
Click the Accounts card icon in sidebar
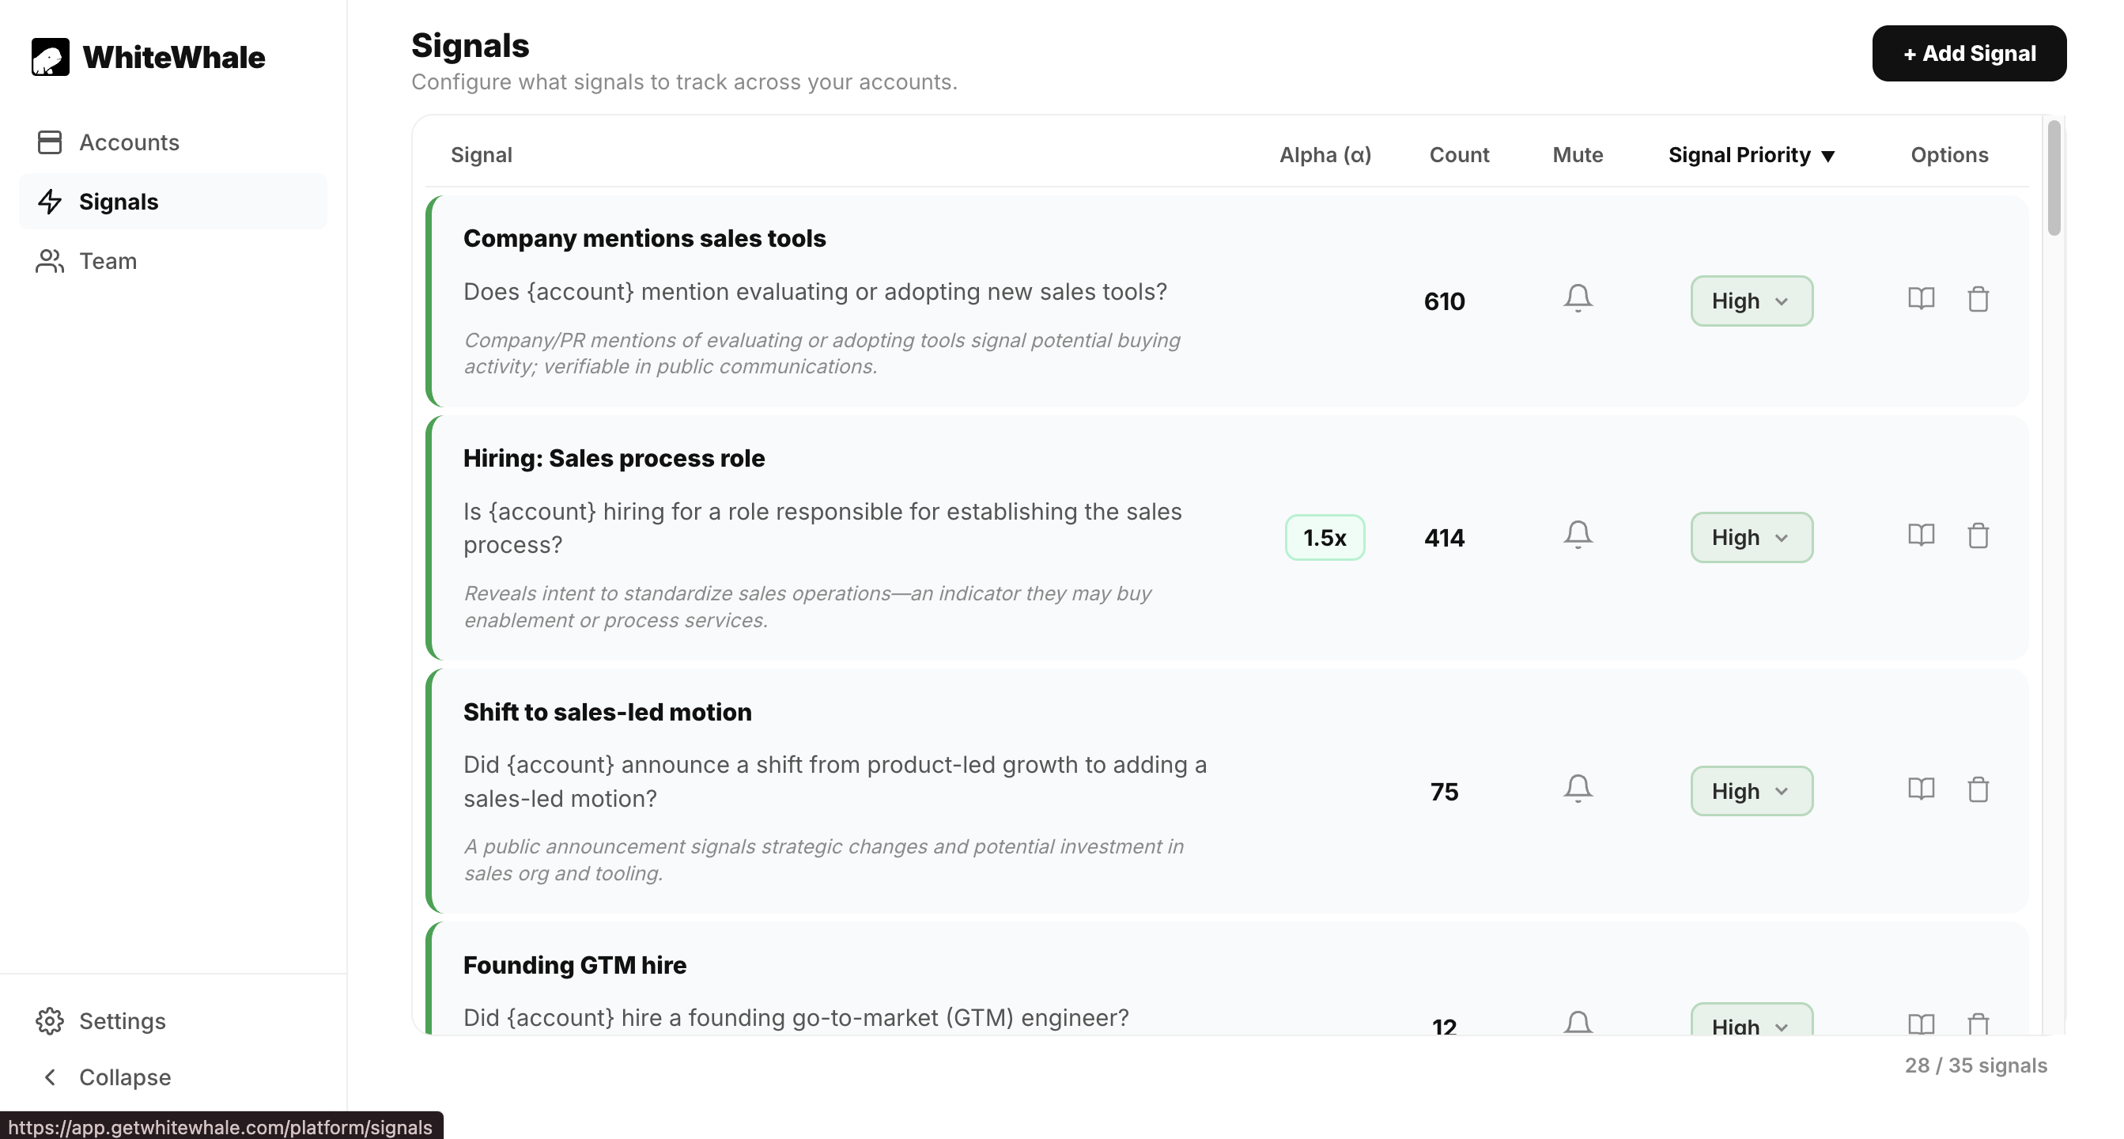pos(50,142)
